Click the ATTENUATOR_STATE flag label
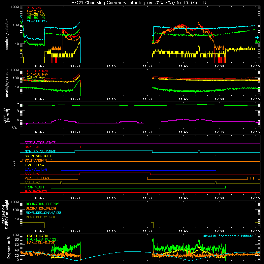Screen dimensions: 264x264 (40, 143)
